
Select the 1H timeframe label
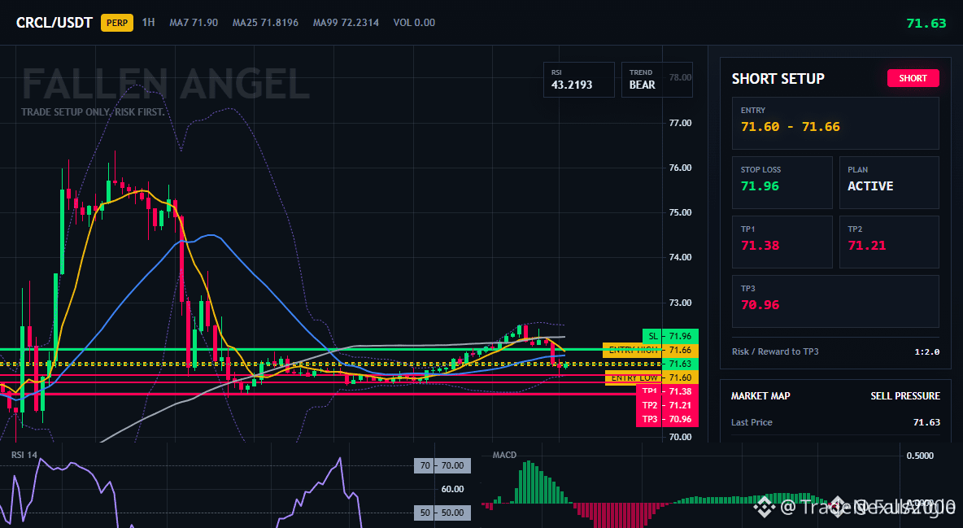pos(148,22)
